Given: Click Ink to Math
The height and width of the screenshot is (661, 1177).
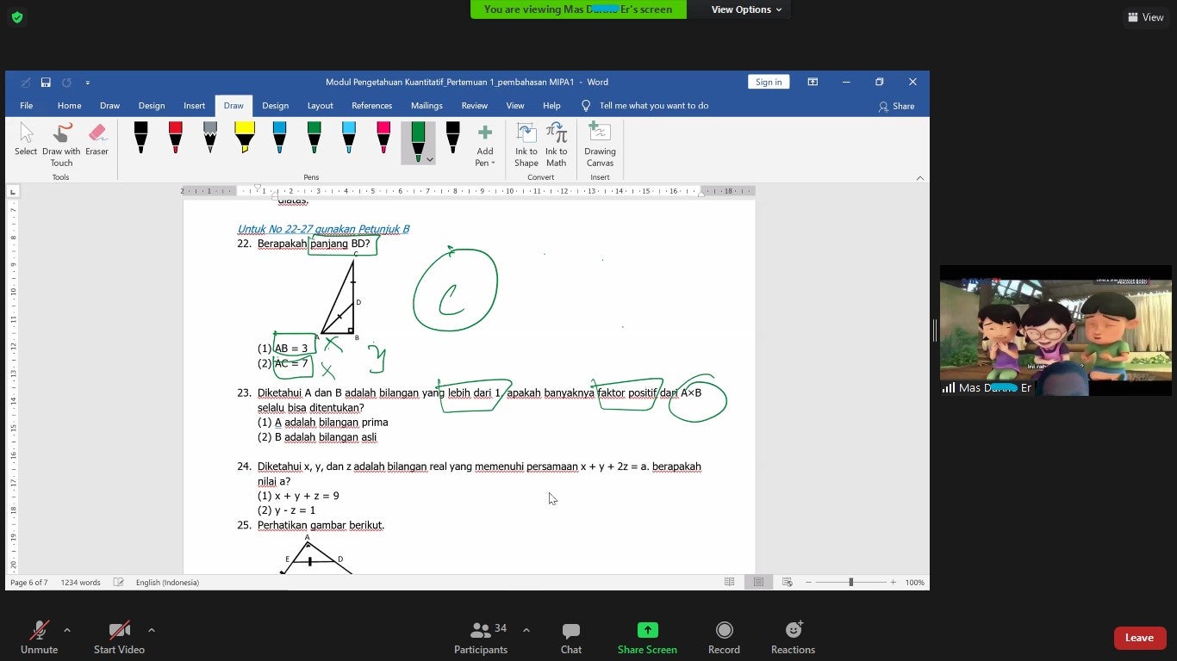Looking at the screenshot, I should click(557, 145).
